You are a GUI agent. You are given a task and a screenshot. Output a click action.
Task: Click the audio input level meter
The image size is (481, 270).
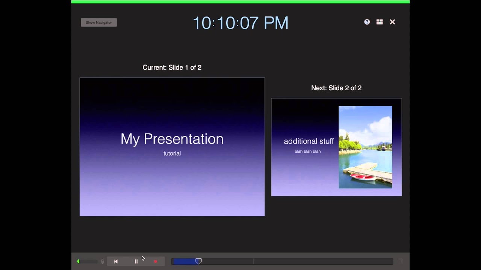tap(88, 261)
